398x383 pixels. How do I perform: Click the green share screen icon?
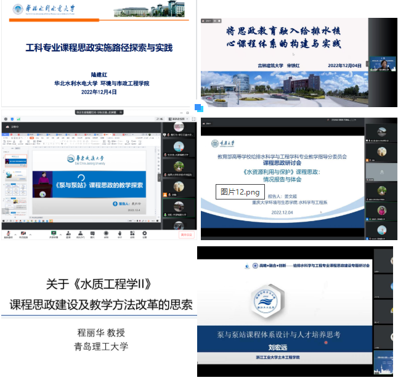pyautogui.click(x=54, y=233)
